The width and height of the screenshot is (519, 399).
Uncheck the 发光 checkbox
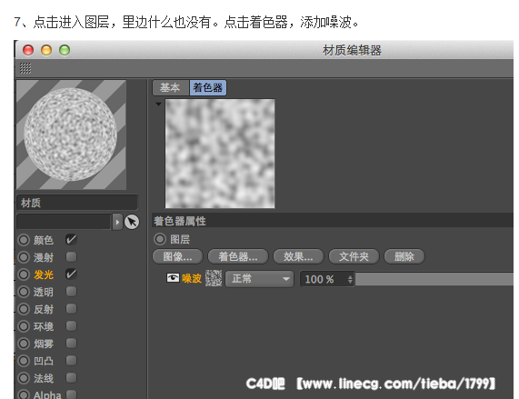71,274
